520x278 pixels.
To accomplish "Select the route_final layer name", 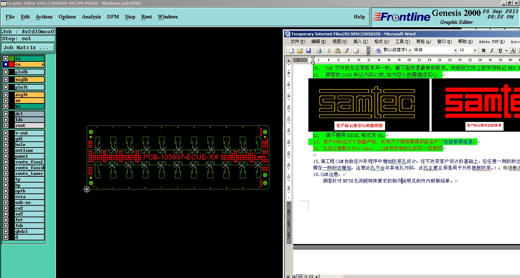I will click(x=30, y=162).
